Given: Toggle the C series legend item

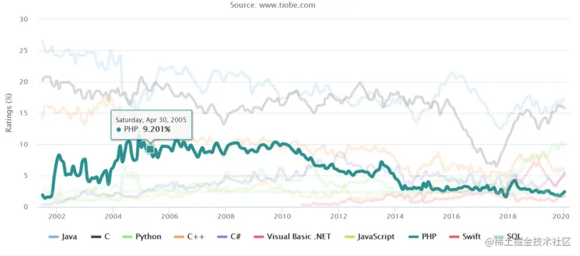Looking at the screenshot, I should point(100,237).
